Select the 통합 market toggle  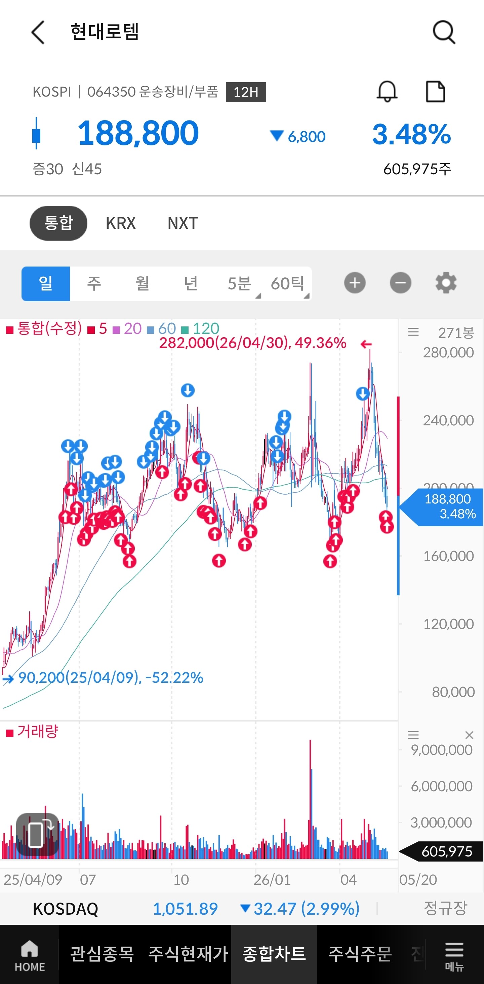58,223
